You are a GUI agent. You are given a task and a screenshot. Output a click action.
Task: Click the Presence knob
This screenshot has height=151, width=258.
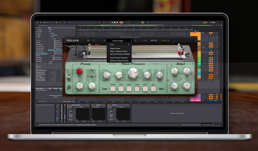pos(174,86)
